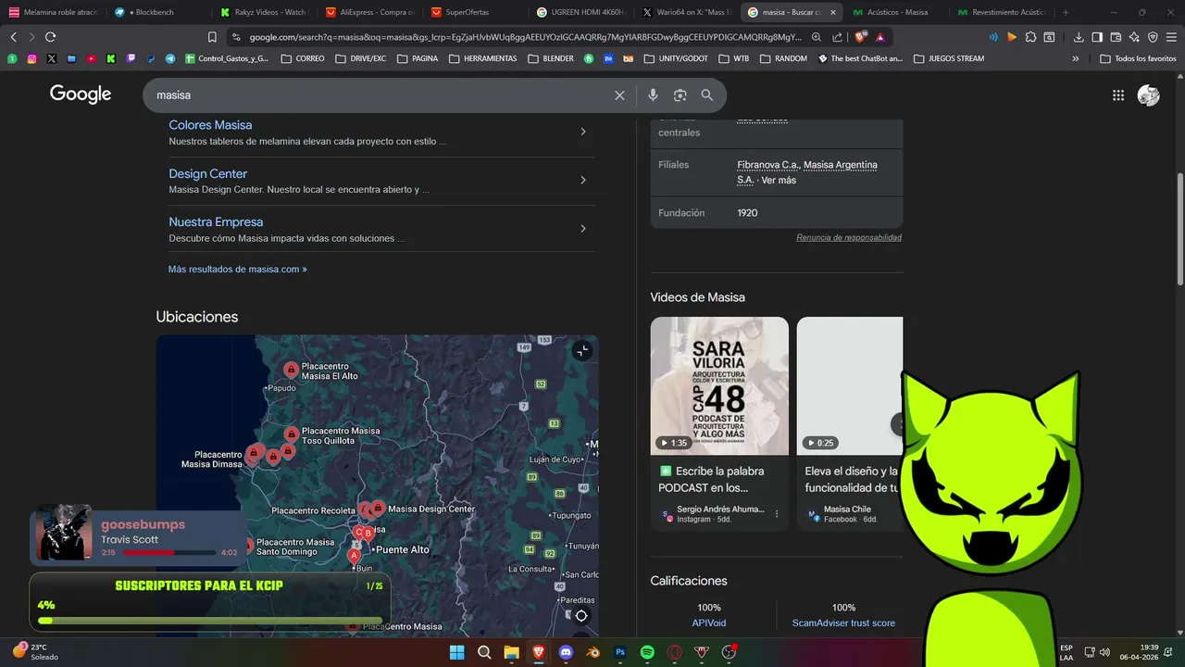Image resolution: width=1185 pixels, height=667 pixels.
Task: Open Spotify from the taskbar
Action: [x=647, y=652]
